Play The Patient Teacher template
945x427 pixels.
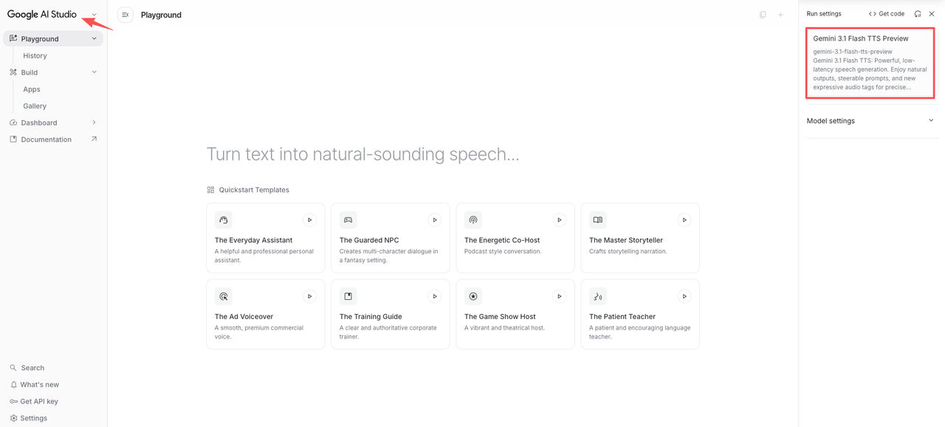pyautogui.click(x=684, y=296)
